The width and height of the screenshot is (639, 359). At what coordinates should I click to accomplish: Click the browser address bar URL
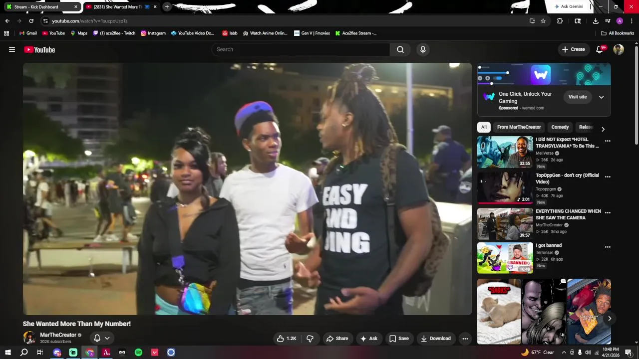click(x=90, y=21)
